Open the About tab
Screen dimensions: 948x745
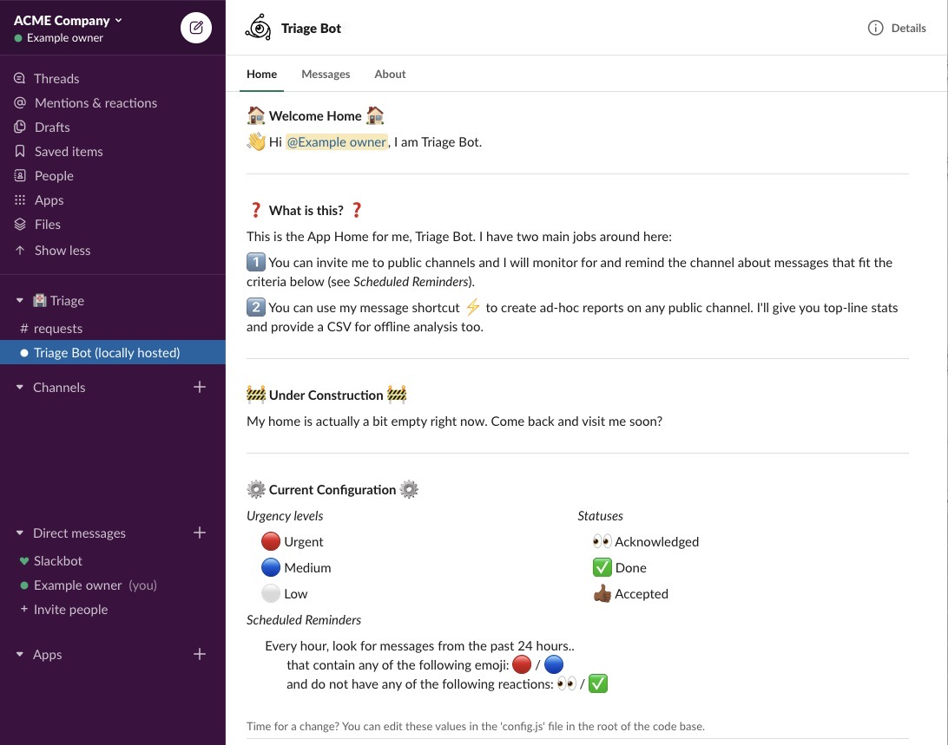tap(390, 74)
